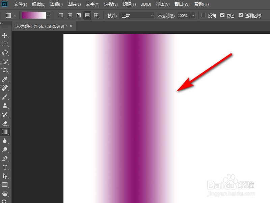
Task: Open the 窗口(W) menu
Action: 182,4
